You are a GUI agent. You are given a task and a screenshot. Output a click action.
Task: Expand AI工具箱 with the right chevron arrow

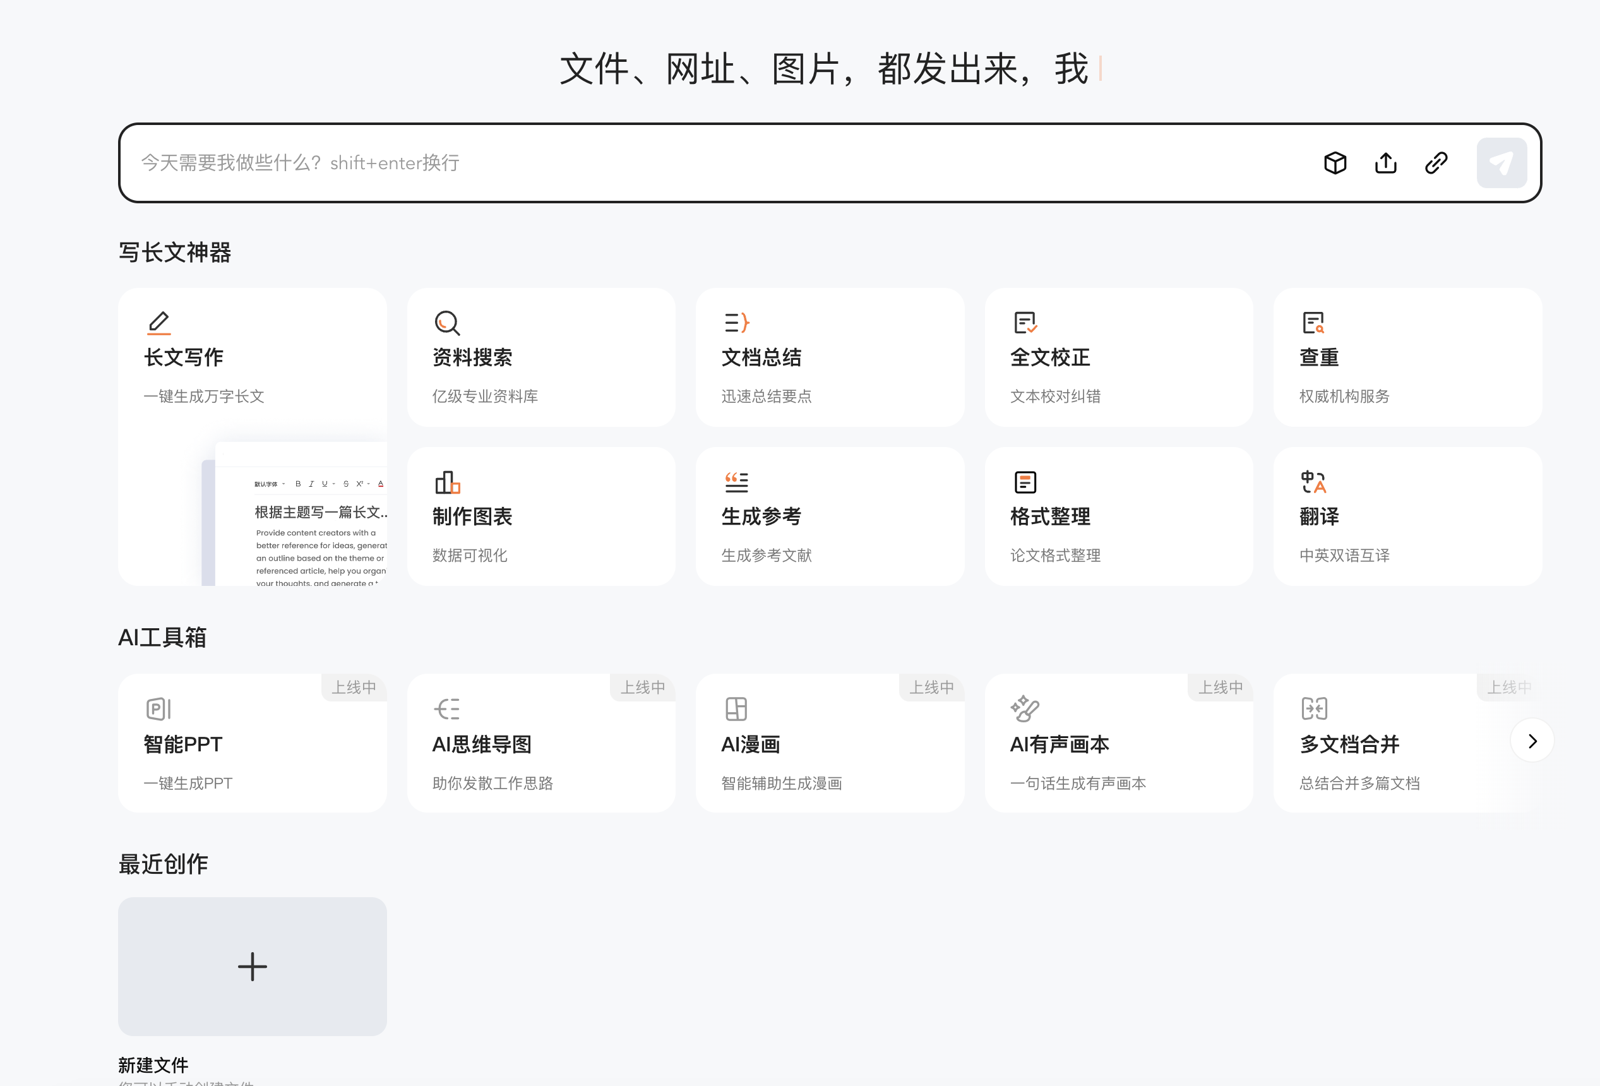1532,741
